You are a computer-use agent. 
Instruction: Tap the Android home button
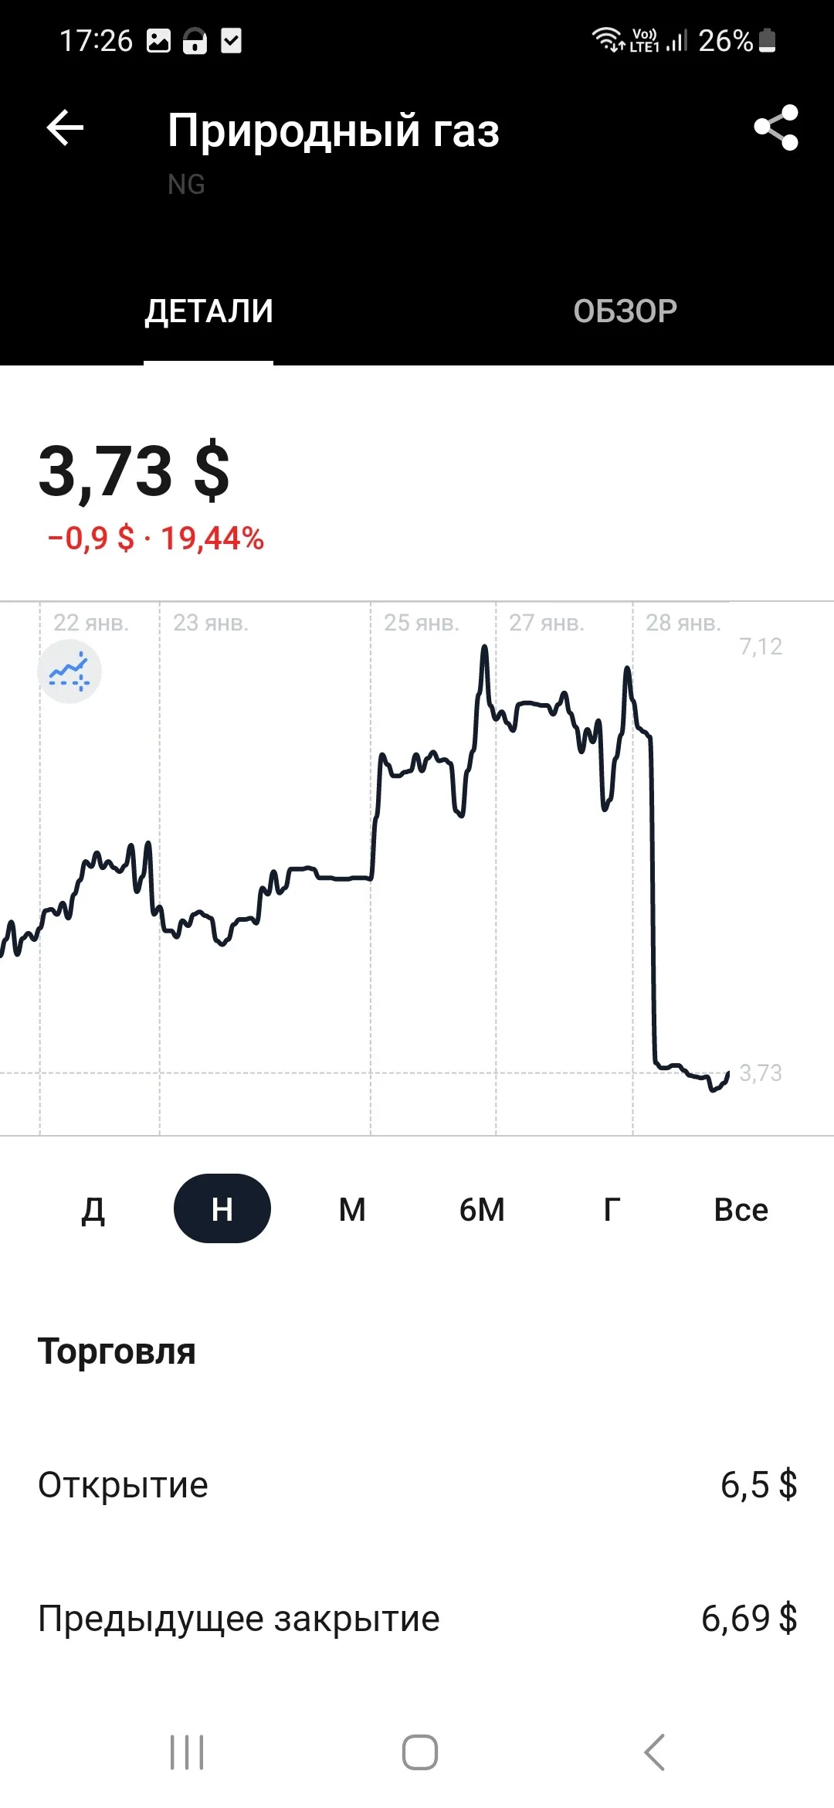click(420, 1752)
